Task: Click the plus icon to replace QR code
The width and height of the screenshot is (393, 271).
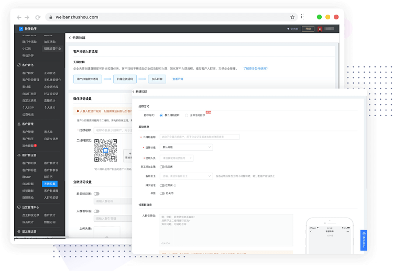Action: click(x=130, y=154)
